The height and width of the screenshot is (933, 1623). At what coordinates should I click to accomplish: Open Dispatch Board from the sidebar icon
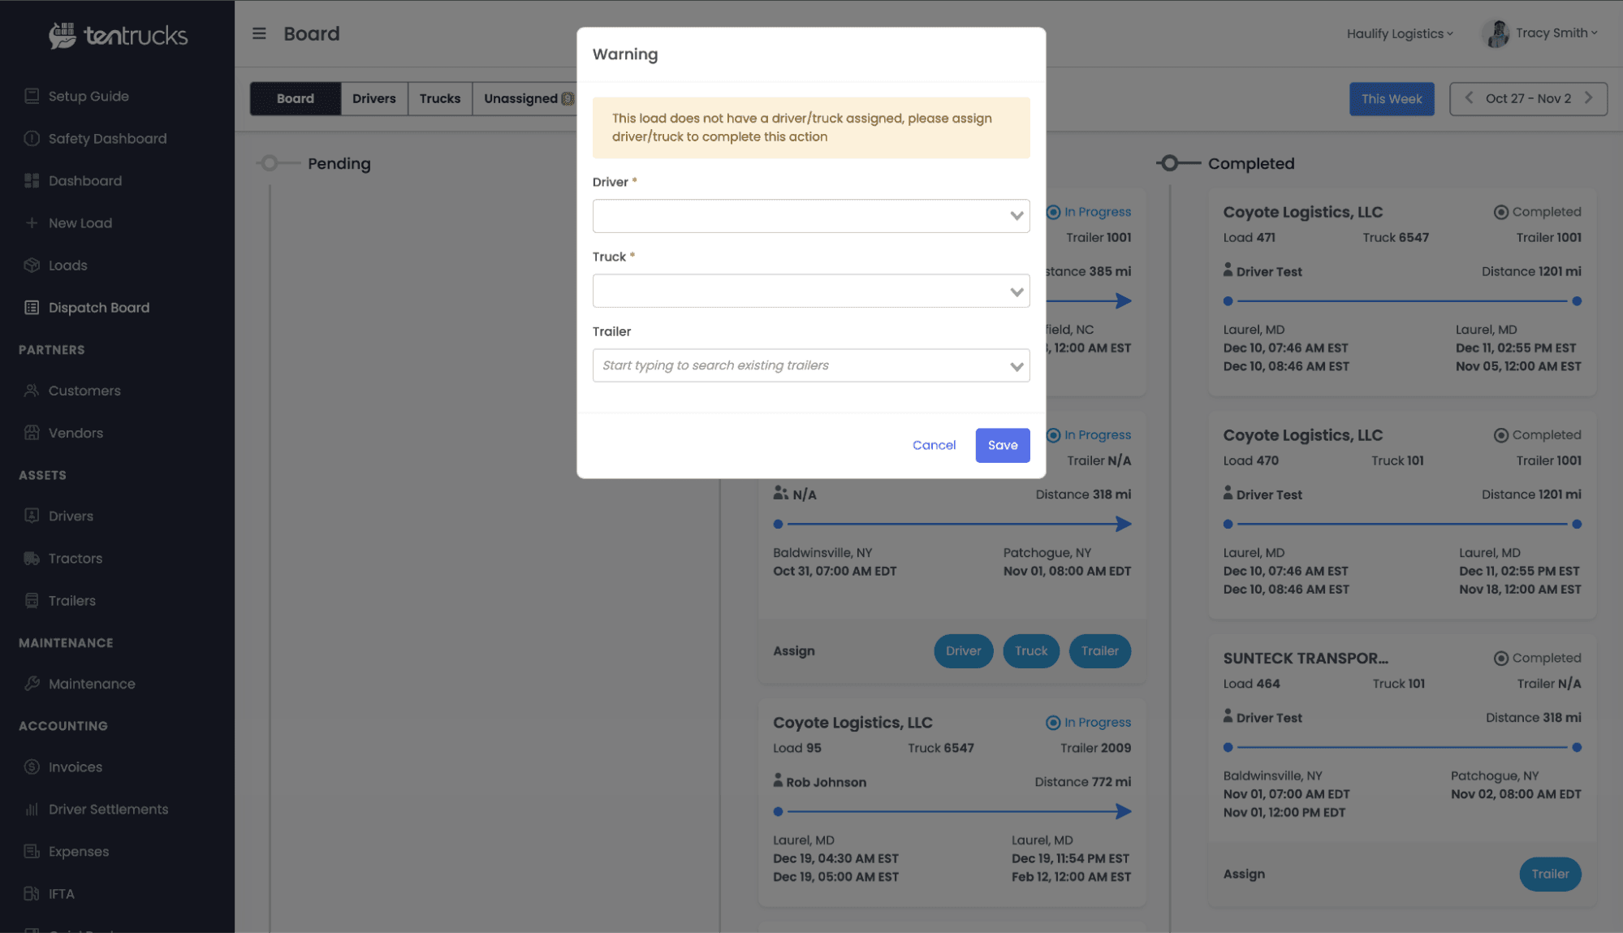(32, 308)
